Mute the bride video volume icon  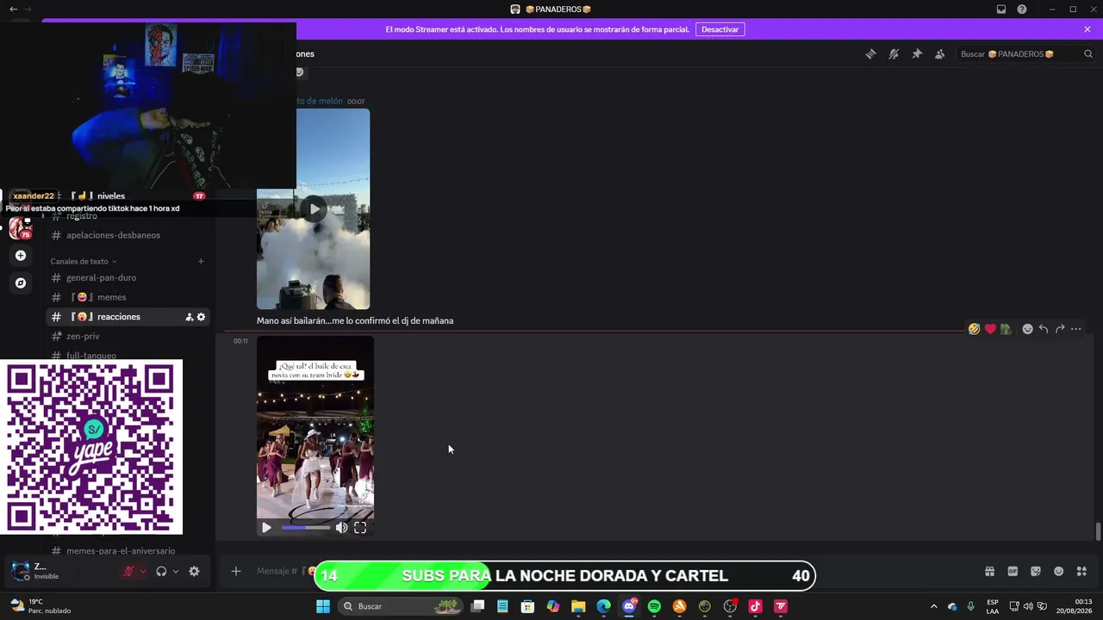point(341,528)
